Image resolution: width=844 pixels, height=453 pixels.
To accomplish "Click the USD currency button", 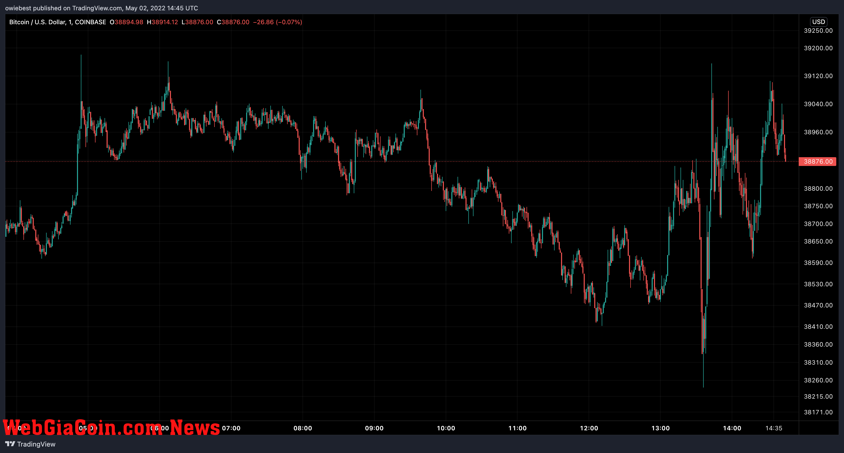I will (819, 22).
